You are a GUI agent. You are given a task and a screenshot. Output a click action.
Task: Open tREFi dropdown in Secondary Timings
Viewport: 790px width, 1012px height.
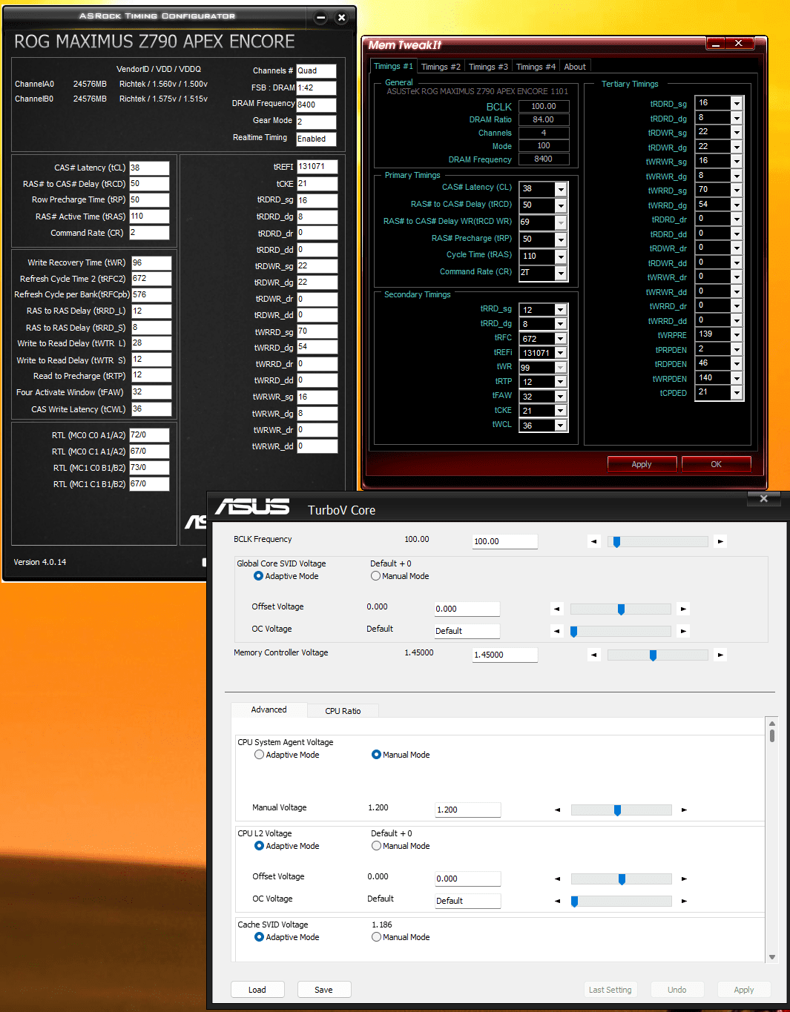click(x=561, y=353)
